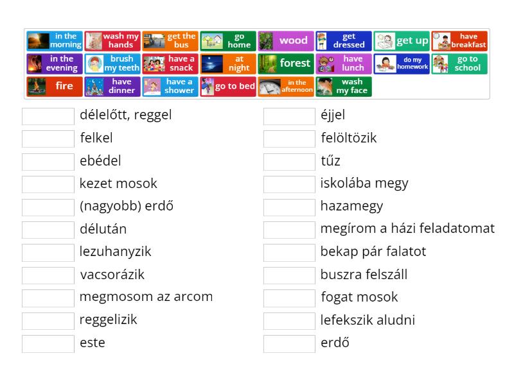This screenshot has height=385, width=514.
Task: Choose the red 'fire' card
Action: pyautogui.click(x=55, y=87)
